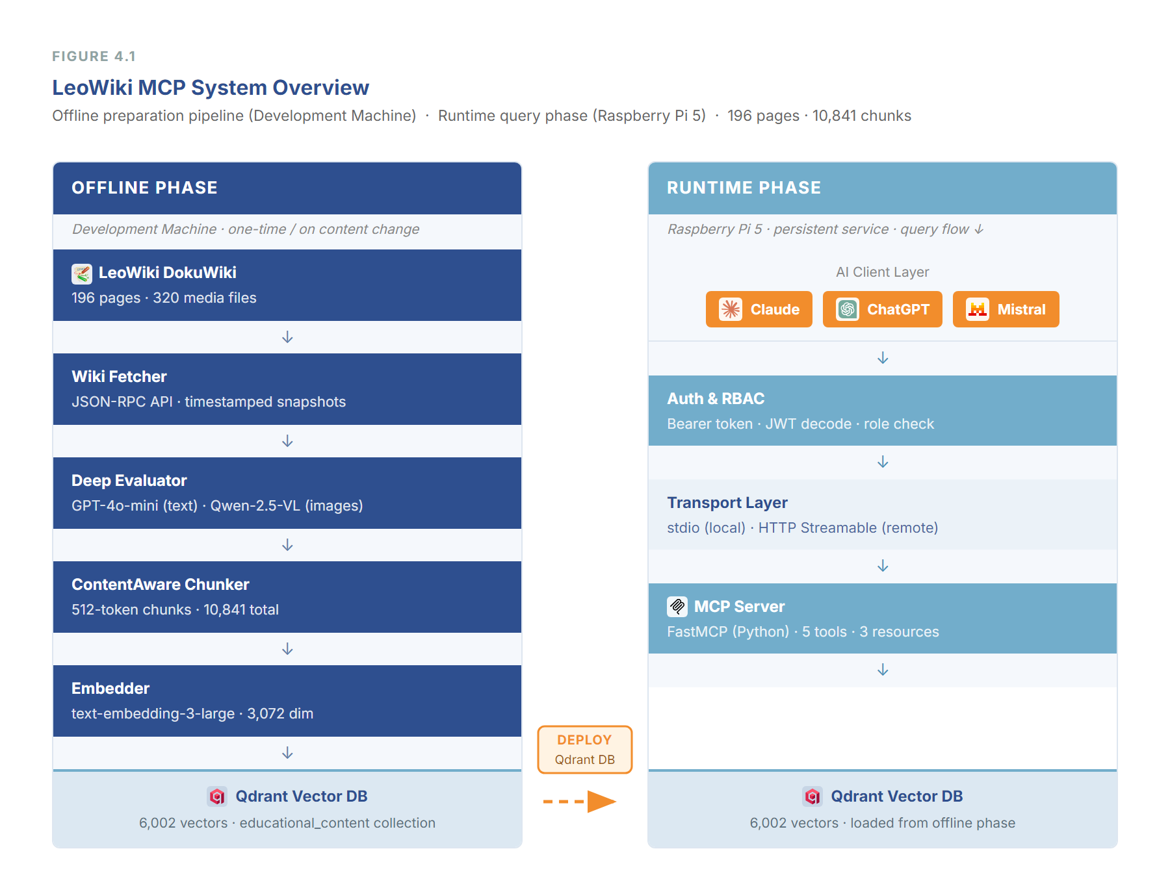Click '6,002 vectors · loaded from offline phase'

(883, 823)
